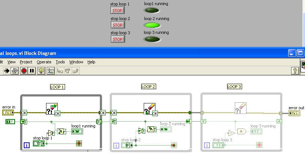Image resolution: width=305 pixels, height=154 pixels.
Task: Select the AND gate in Loop 3
Action: coord(242,131)
